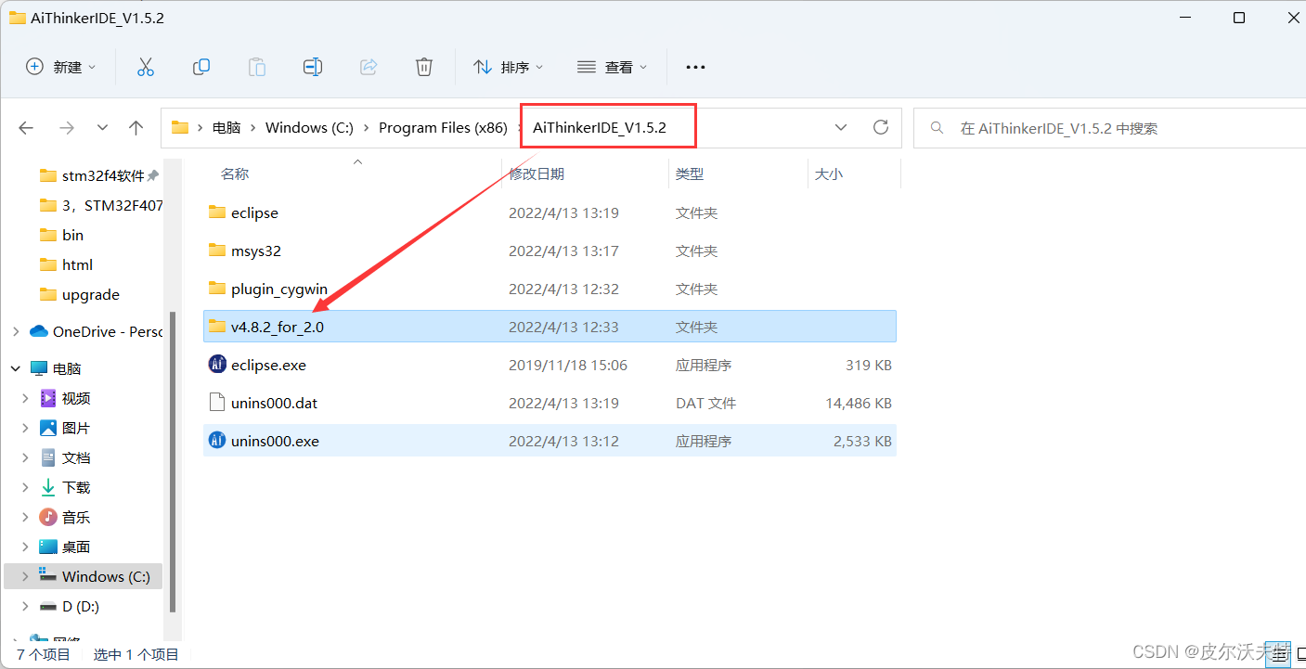1306x669 pixels.
Task: Open the three-dot more options menu
Action: (x=695, y=67)
